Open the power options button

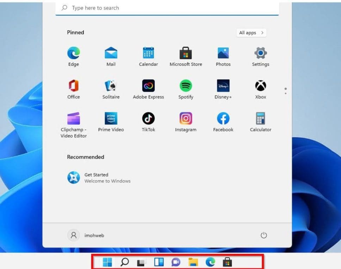click(263, 236)
